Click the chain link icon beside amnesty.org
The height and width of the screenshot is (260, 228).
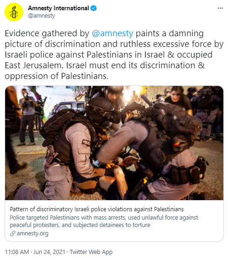[x=13, y=234]
